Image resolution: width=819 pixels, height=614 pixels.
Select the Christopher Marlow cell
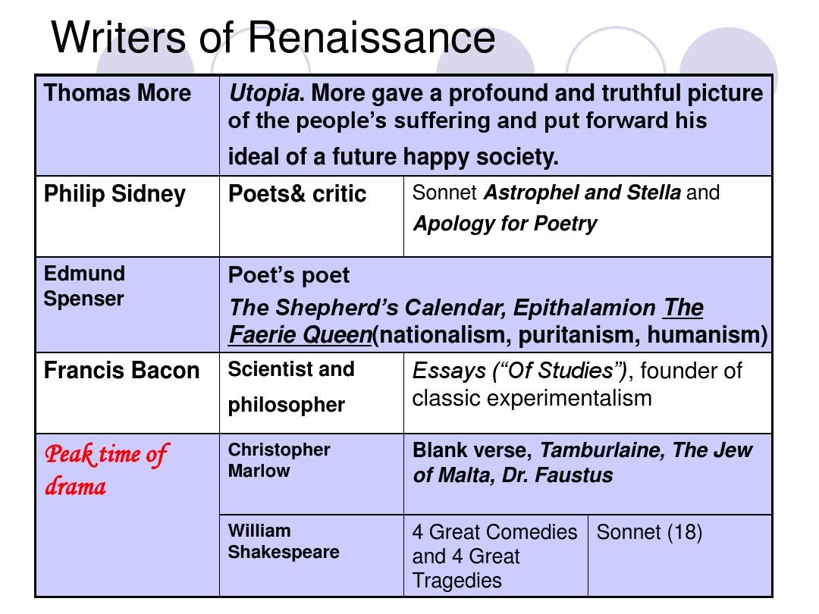(x=312, y=474)
